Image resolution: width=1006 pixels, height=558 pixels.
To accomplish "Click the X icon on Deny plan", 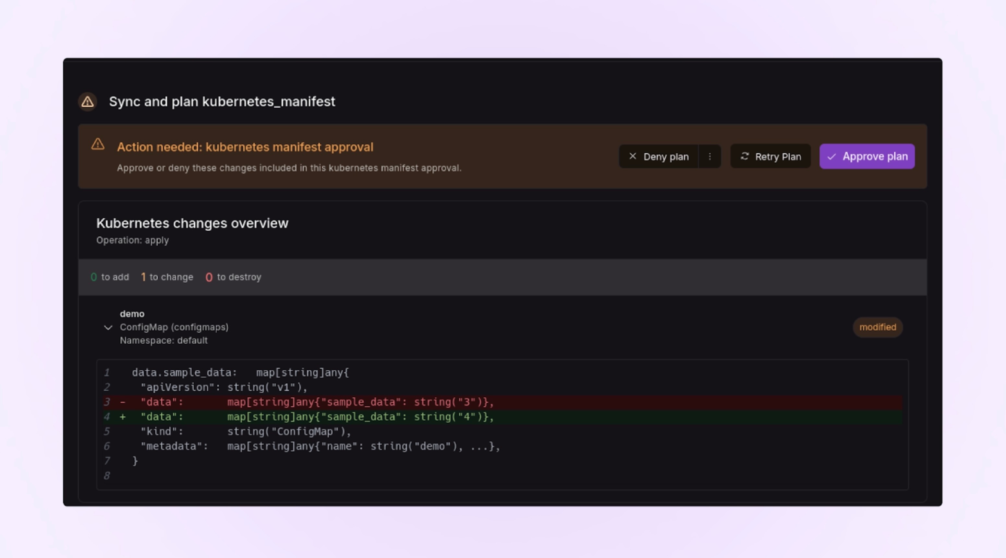I will [633, 157].
